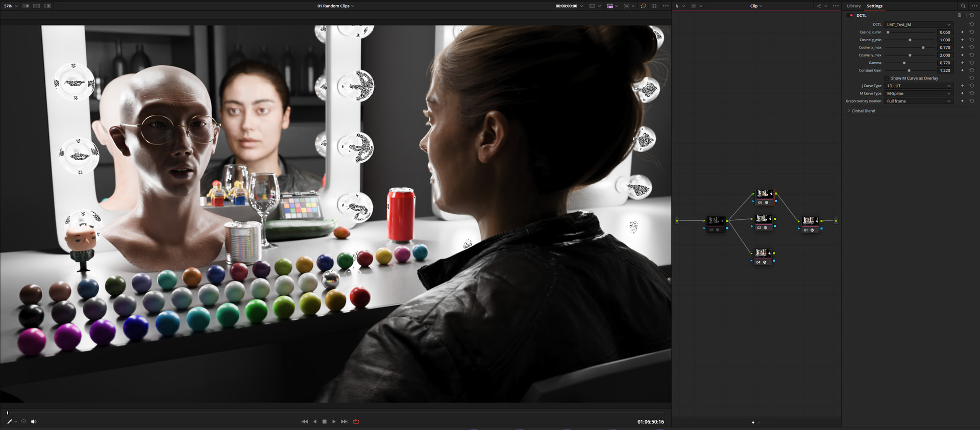Viewport: 980px width, 430px height.
Task: Open the 01 Random Clips timeline menu
Action: coord(335,6)
